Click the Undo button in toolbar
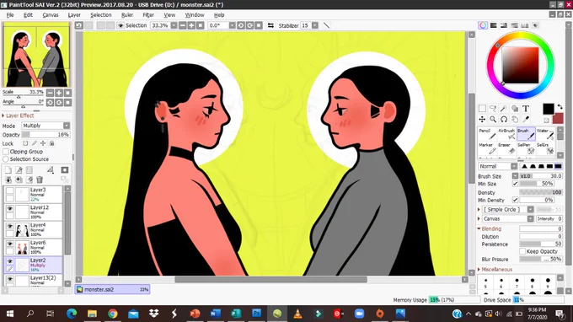Screen dimensions: 573x322 click(x=79, y=25)
